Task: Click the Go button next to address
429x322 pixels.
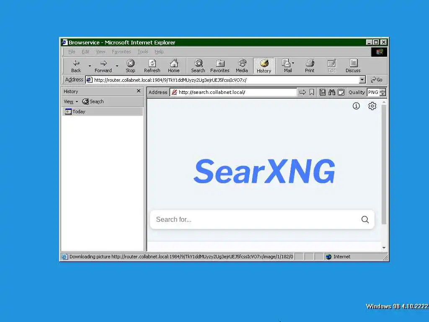Action: [377, 80]
